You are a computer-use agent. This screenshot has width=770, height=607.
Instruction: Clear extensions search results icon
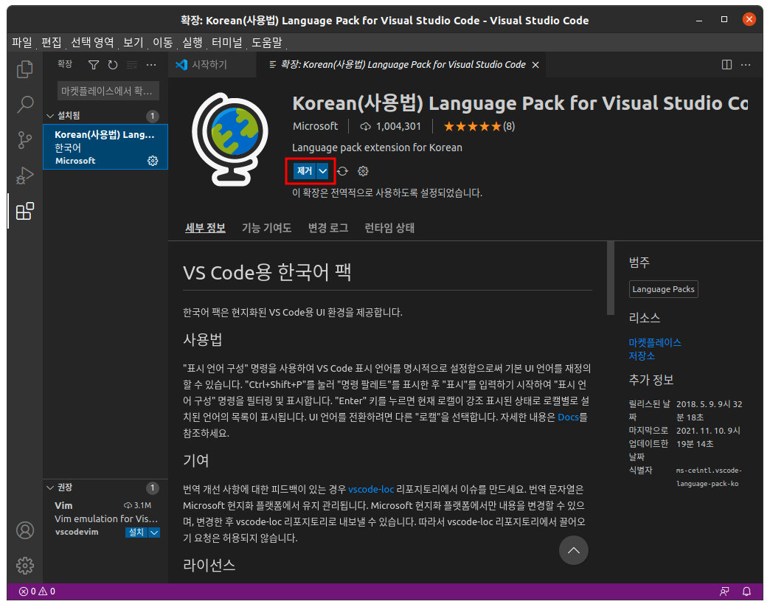tap(132, 65)
